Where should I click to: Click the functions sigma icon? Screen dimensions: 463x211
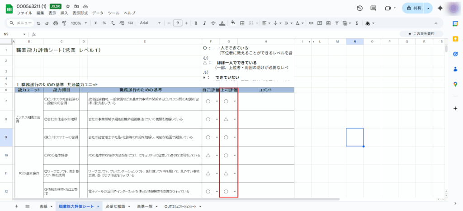356,23
